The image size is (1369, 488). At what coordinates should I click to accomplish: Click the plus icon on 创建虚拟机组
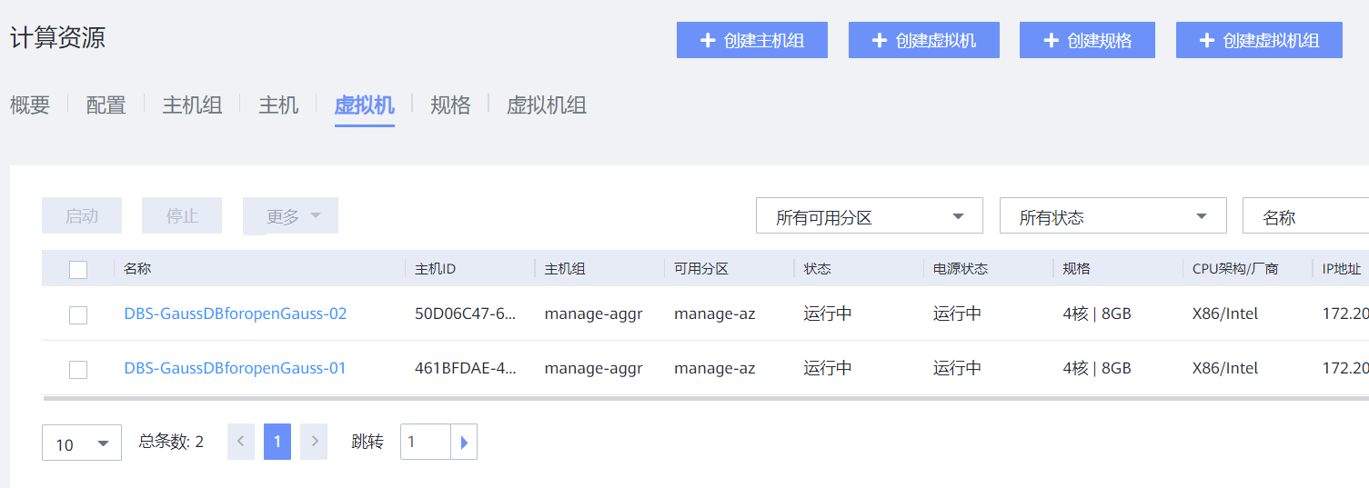(1207, 41)
